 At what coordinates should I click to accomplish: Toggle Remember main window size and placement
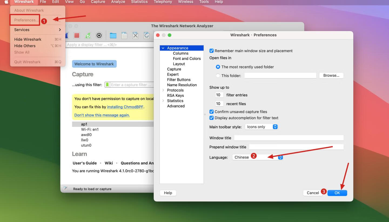pos(212,51)
